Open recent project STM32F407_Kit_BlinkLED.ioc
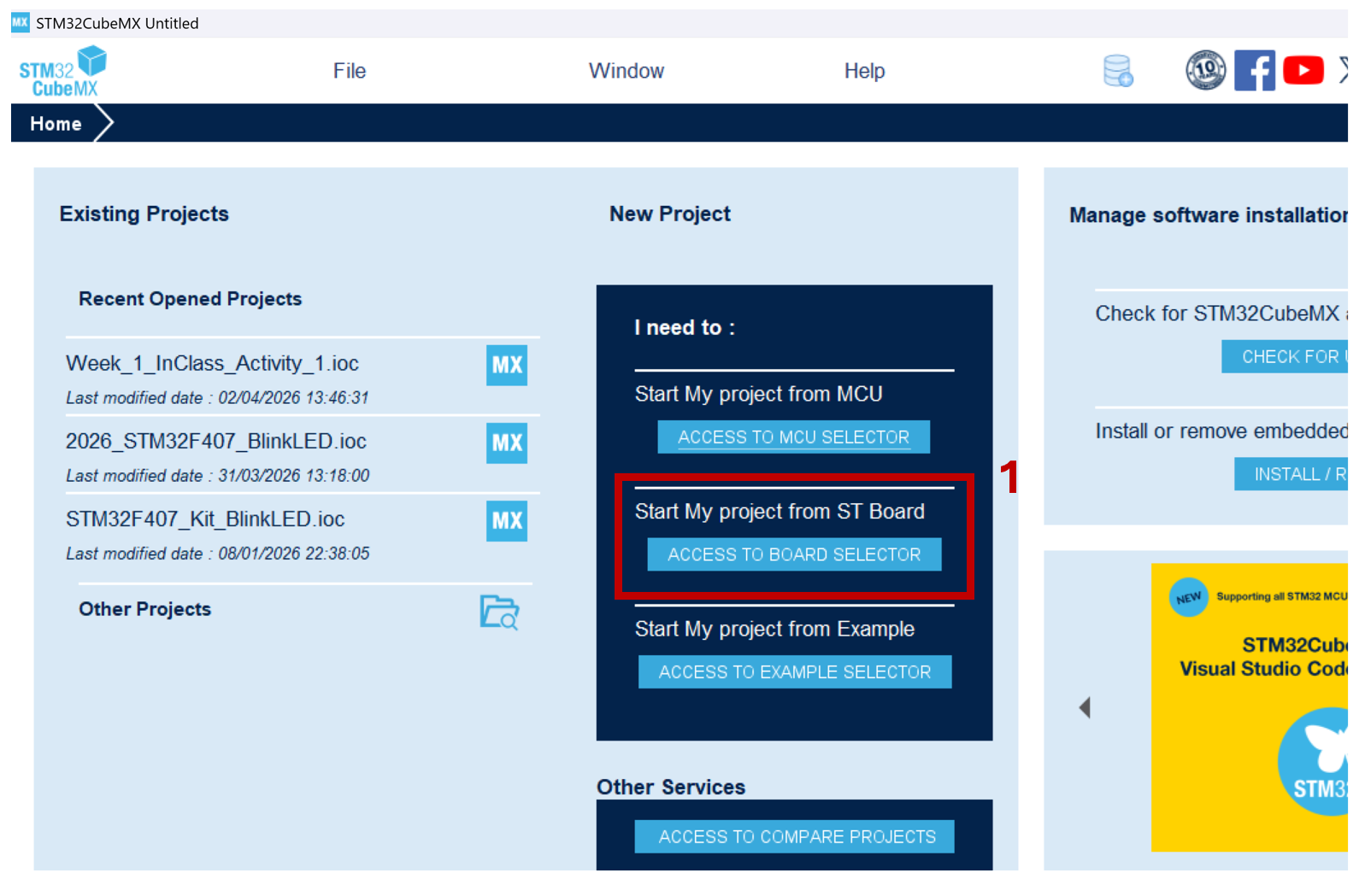Image resolution: width=1359 pixels, height=879 pixels. coord(205,519)
